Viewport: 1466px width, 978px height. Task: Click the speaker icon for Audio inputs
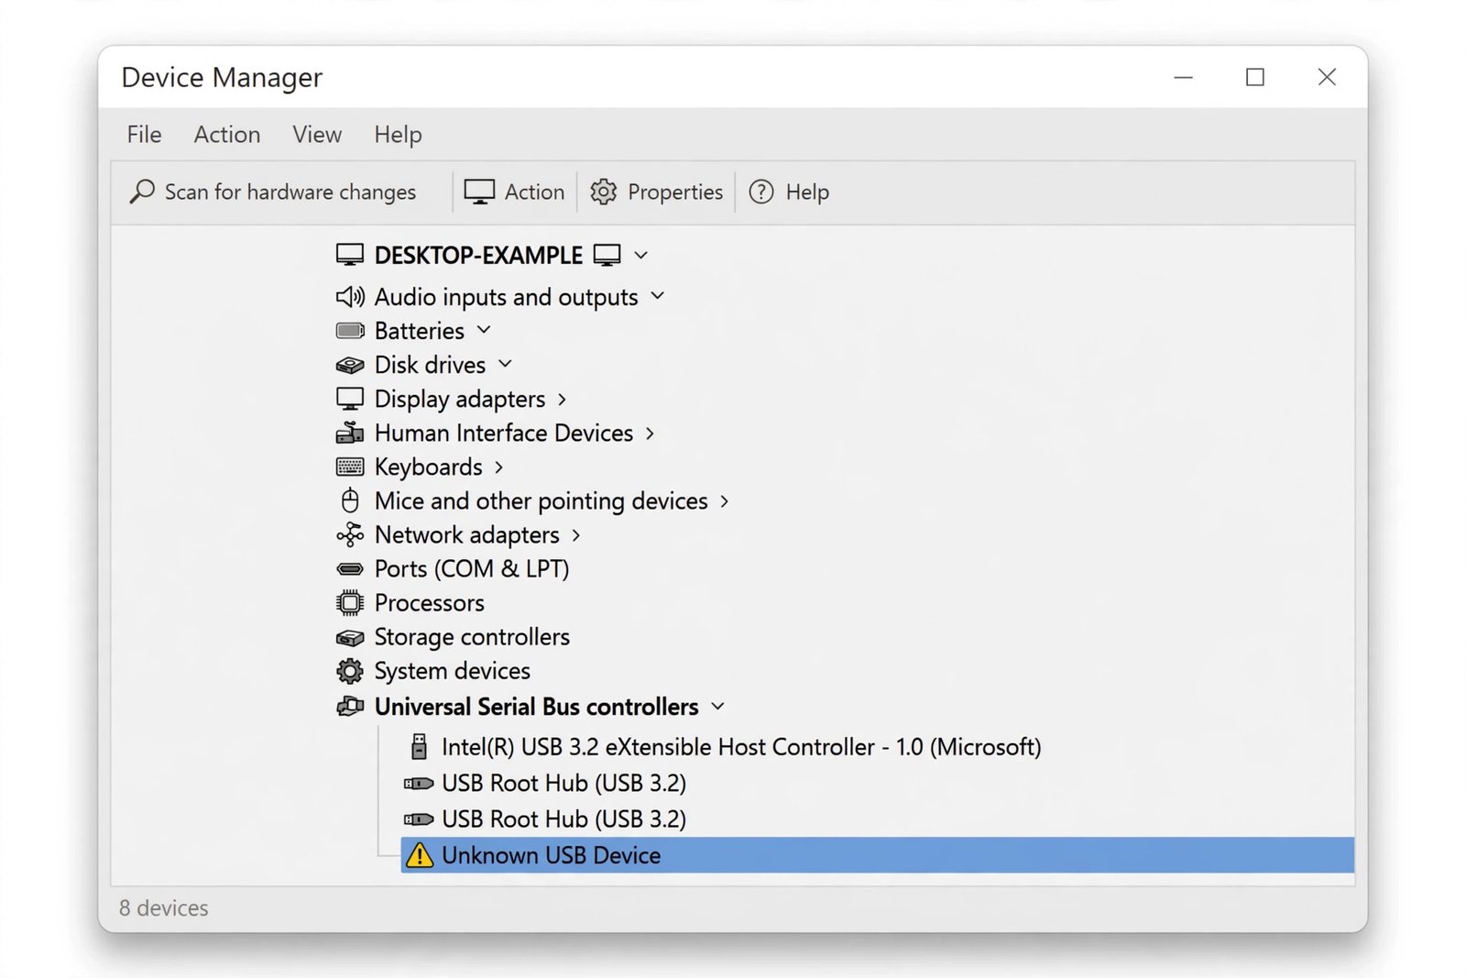coord(350,297)
